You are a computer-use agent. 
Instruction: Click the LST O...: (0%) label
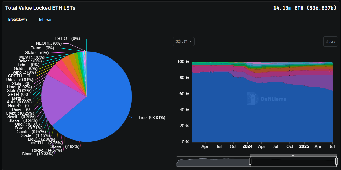pyautogui.click(x=68, y=39)
